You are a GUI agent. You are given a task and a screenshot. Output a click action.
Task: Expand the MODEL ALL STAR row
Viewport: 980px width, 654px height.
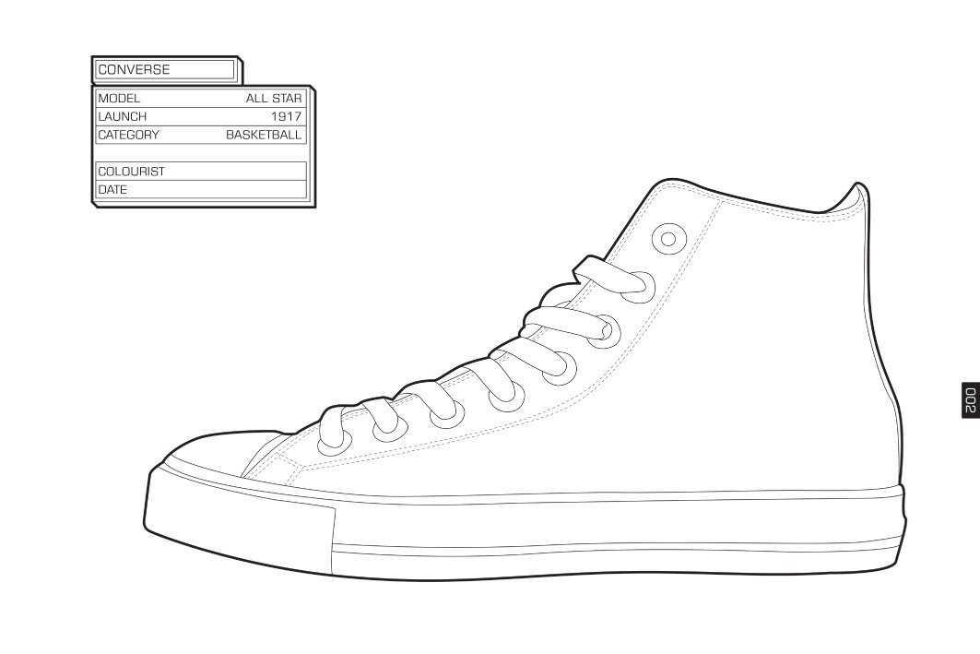coord(201,97)
